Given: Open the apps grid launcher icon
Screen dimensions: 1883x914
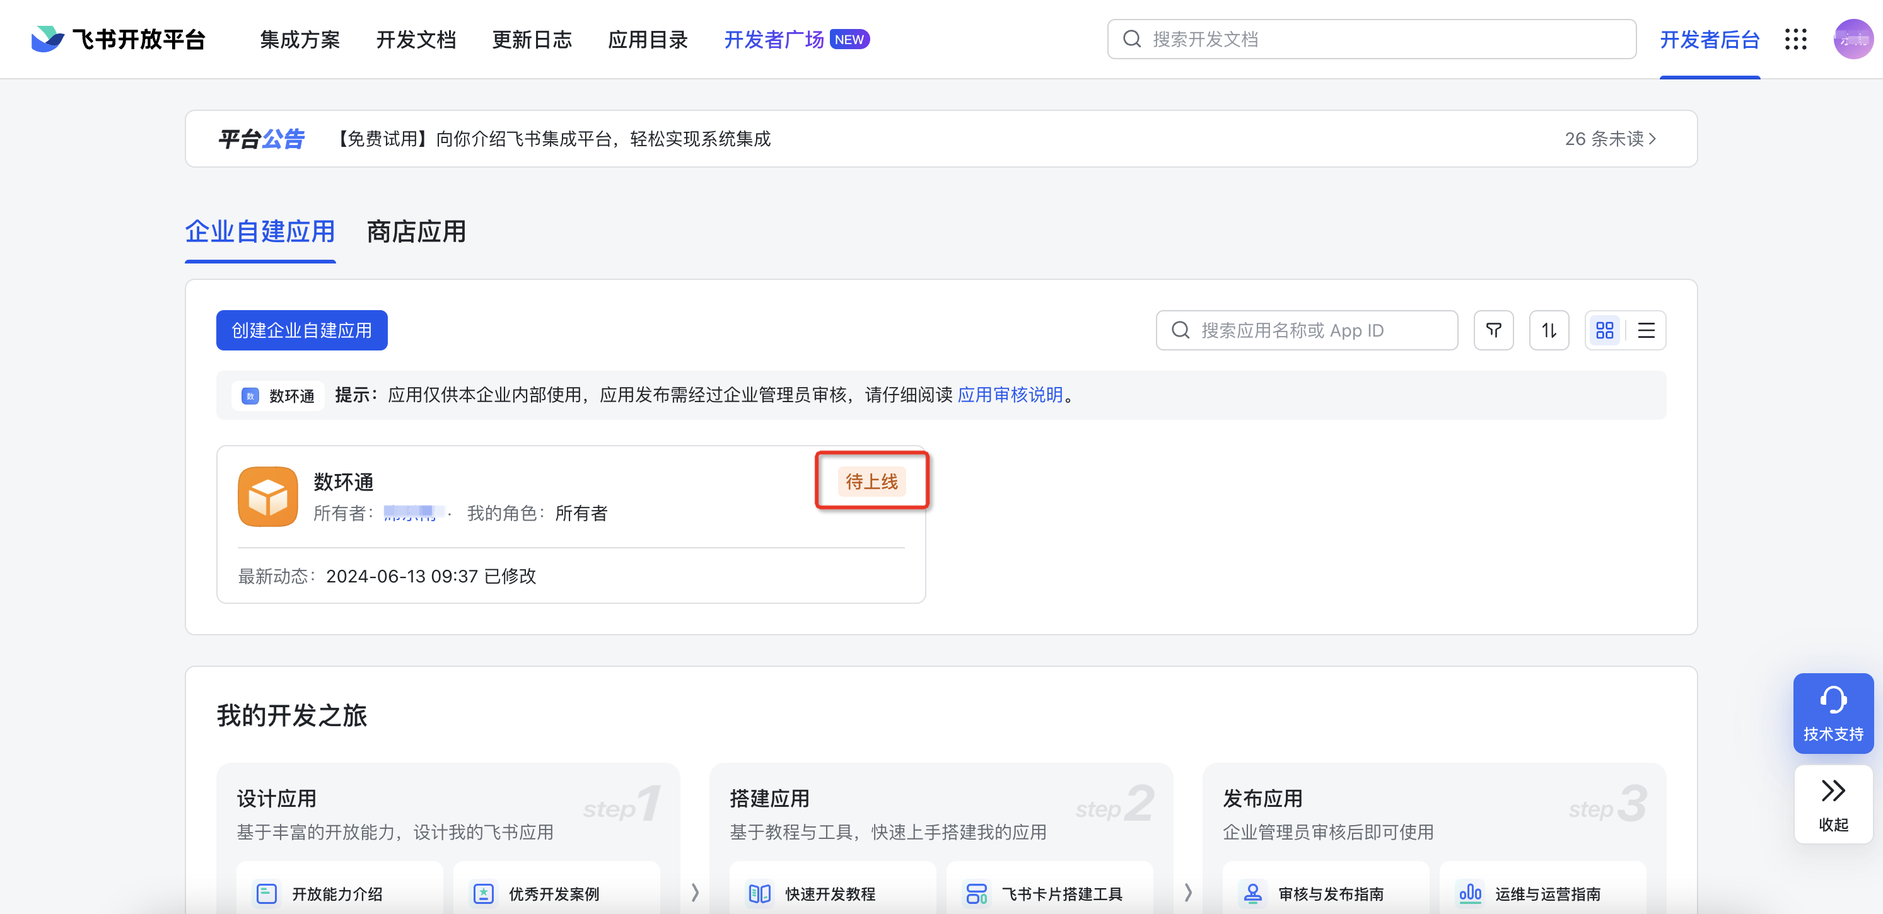Looking at the screenshot, I should [1795, 38].
